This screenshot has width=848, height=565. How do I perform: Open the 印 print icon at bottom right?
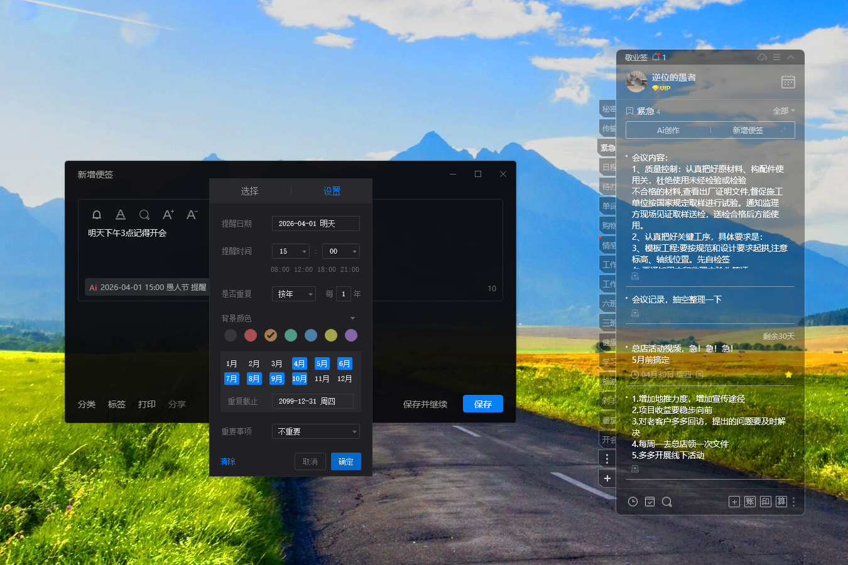[x=766, y=502]
